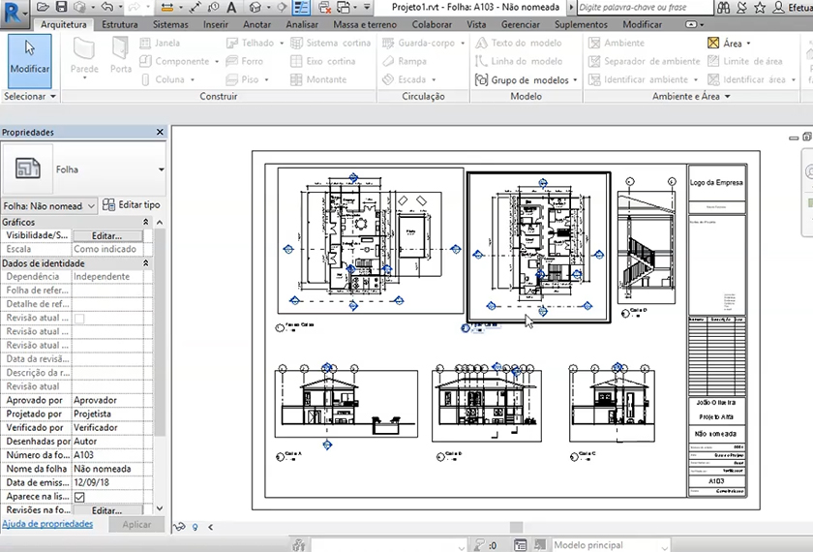The height and width of the screenshot is (552, 813).
Task: Click Editar tipo icon in Properties
Action: tap(108, 205)
